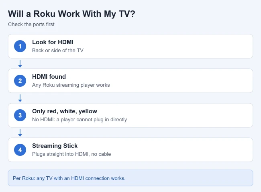Click "No HDMI: a player cannot plug in directly"
This screenshot has width=261, height=192.
pyautogui.click(x=80, y=119)
